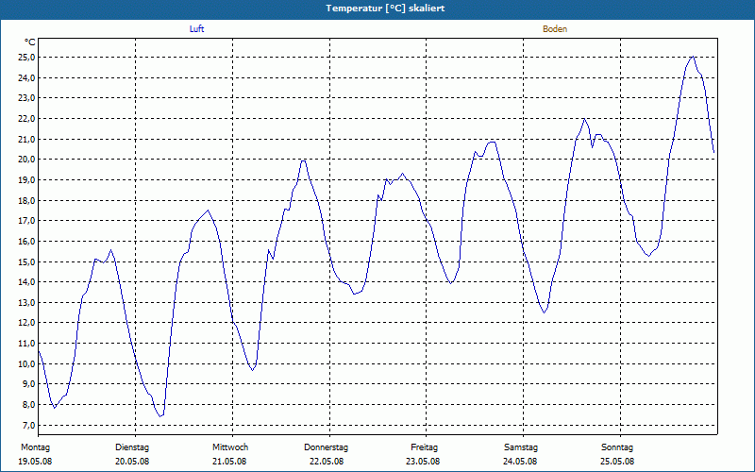Image resolution: width=755 pixels, height=472 pixels.
Task: Click the 23,0 y-axis label
Action: coord(26,98)
